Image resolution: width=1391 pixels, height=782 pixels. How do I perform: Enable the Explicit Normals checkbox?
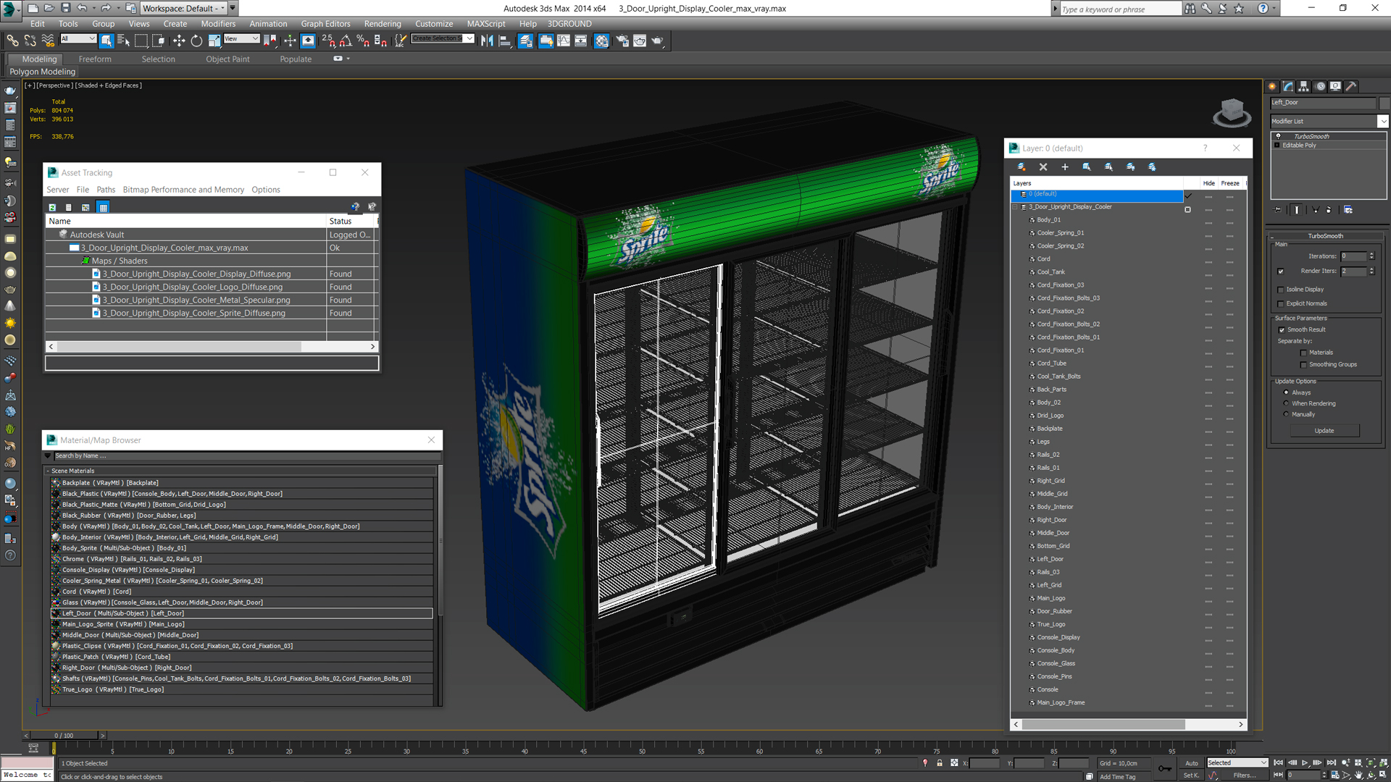tap(1281, 303)
